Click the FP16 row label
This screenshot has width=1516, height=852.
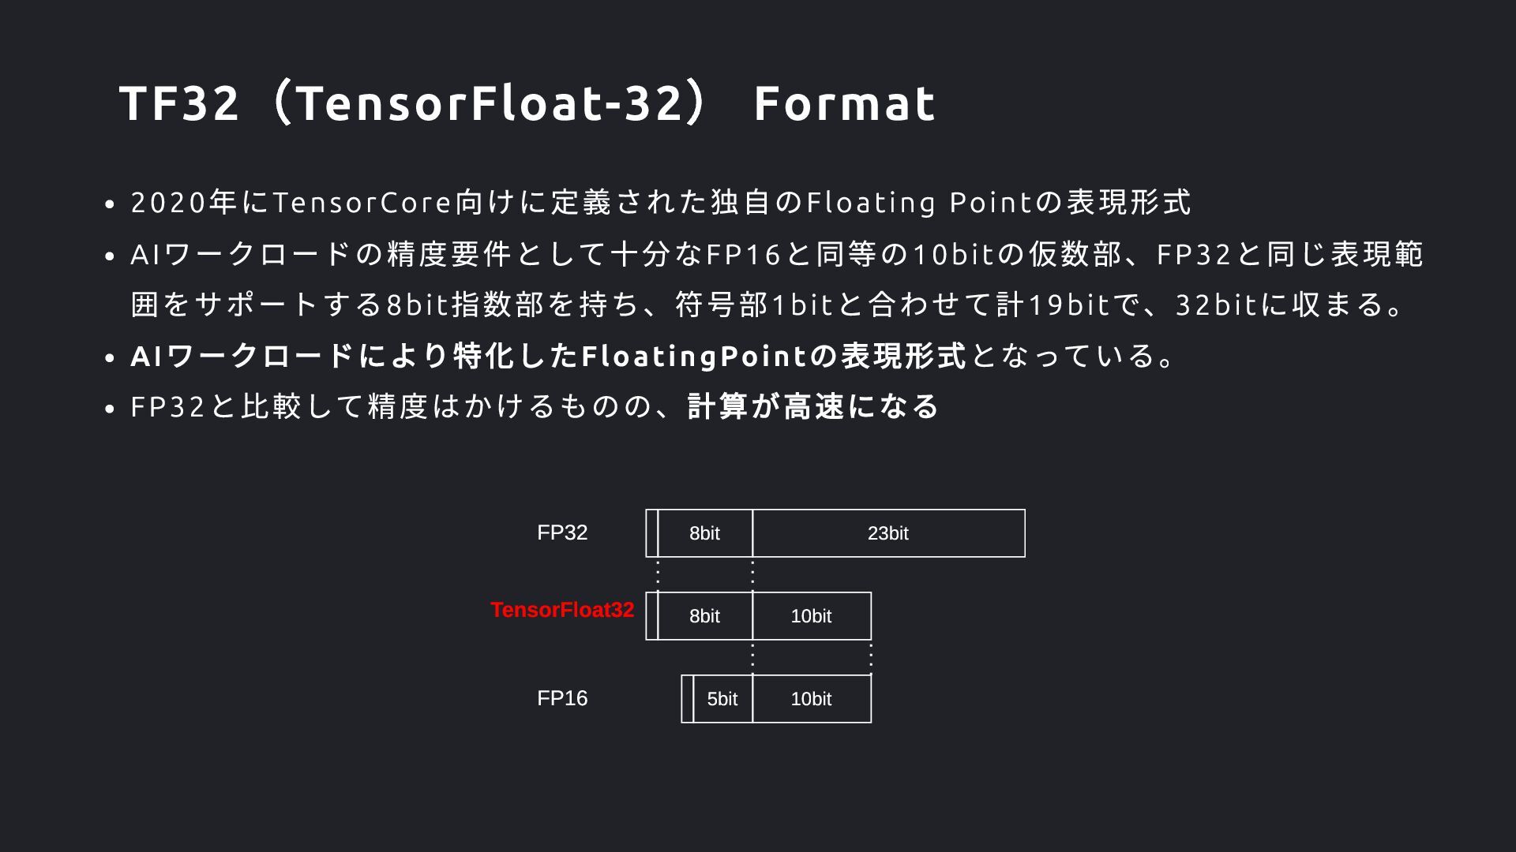[562, 698]
